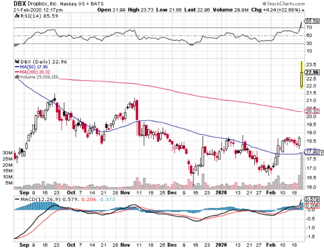
Task: Click the DBX ticker symbol title
Action: pos(20,4)
